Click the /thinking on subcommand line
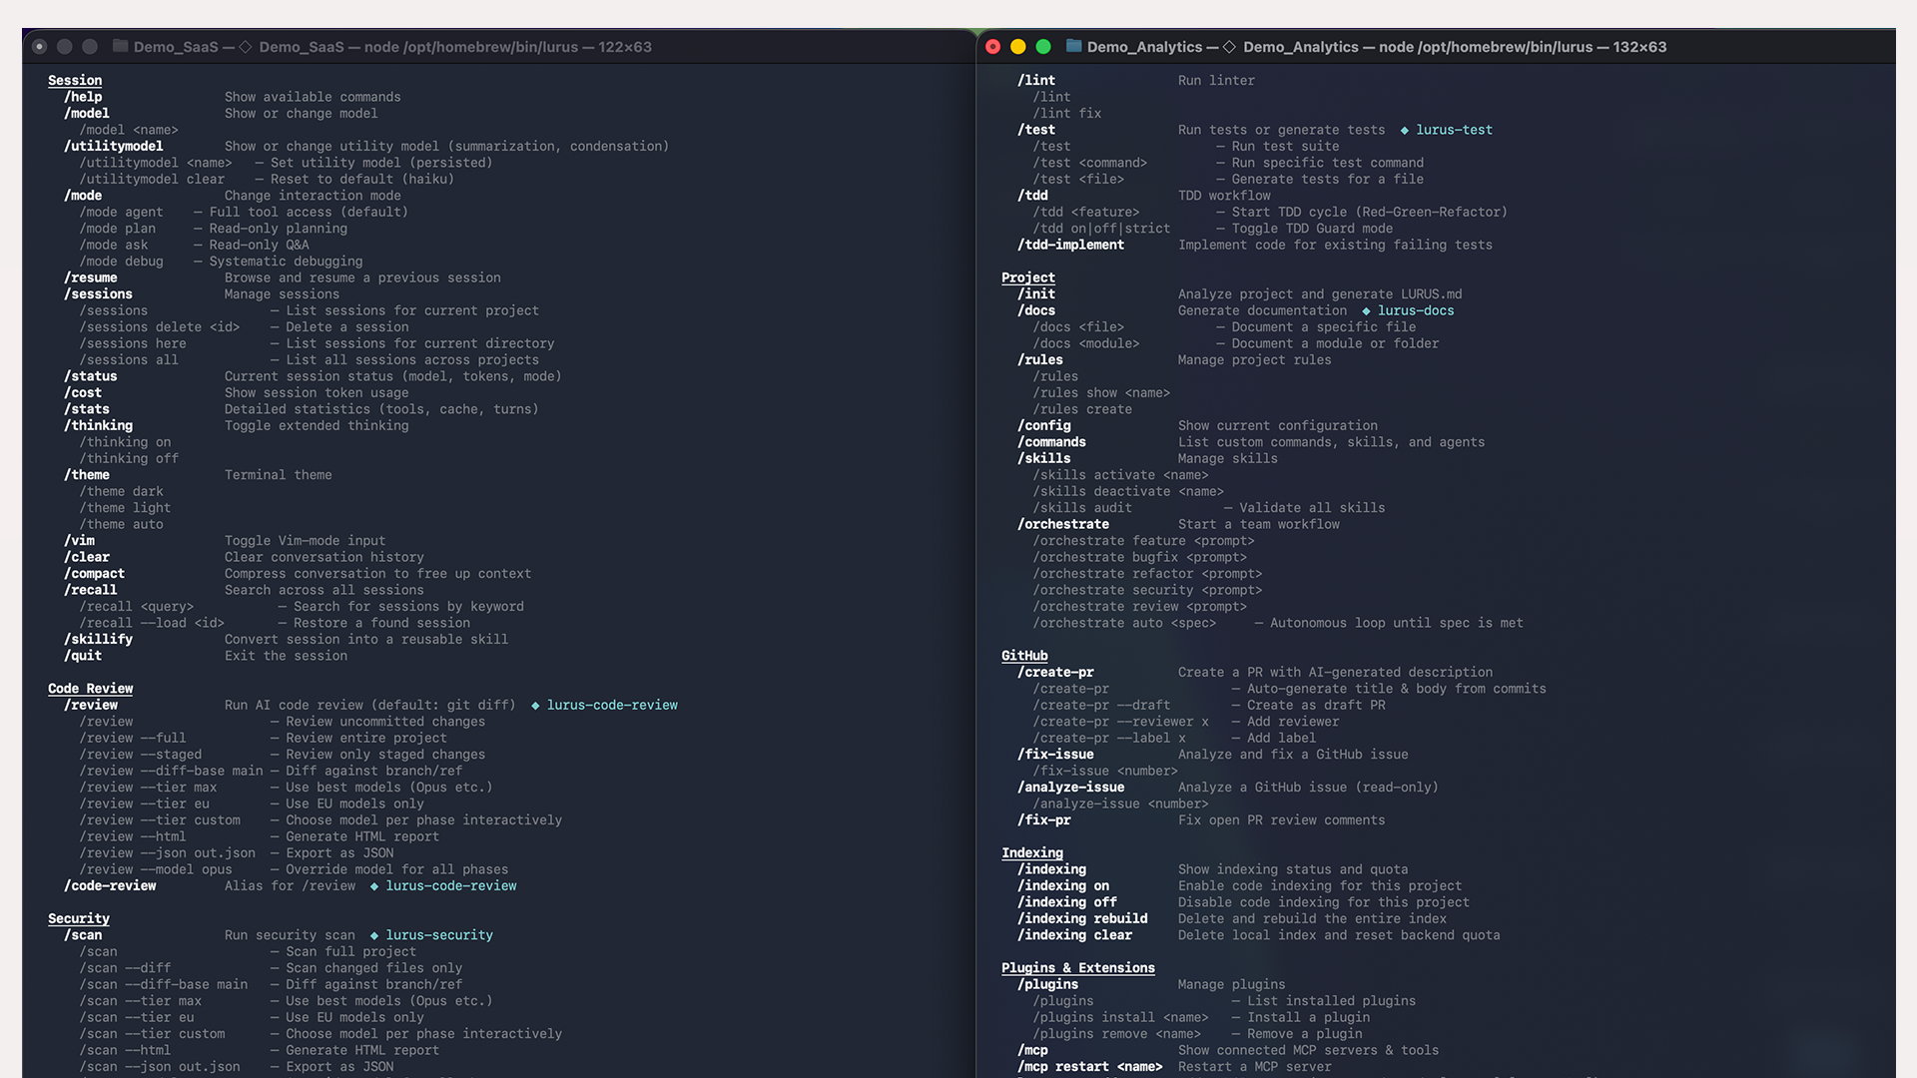This screenshot has width=1917, height=1078. (125, 442)
